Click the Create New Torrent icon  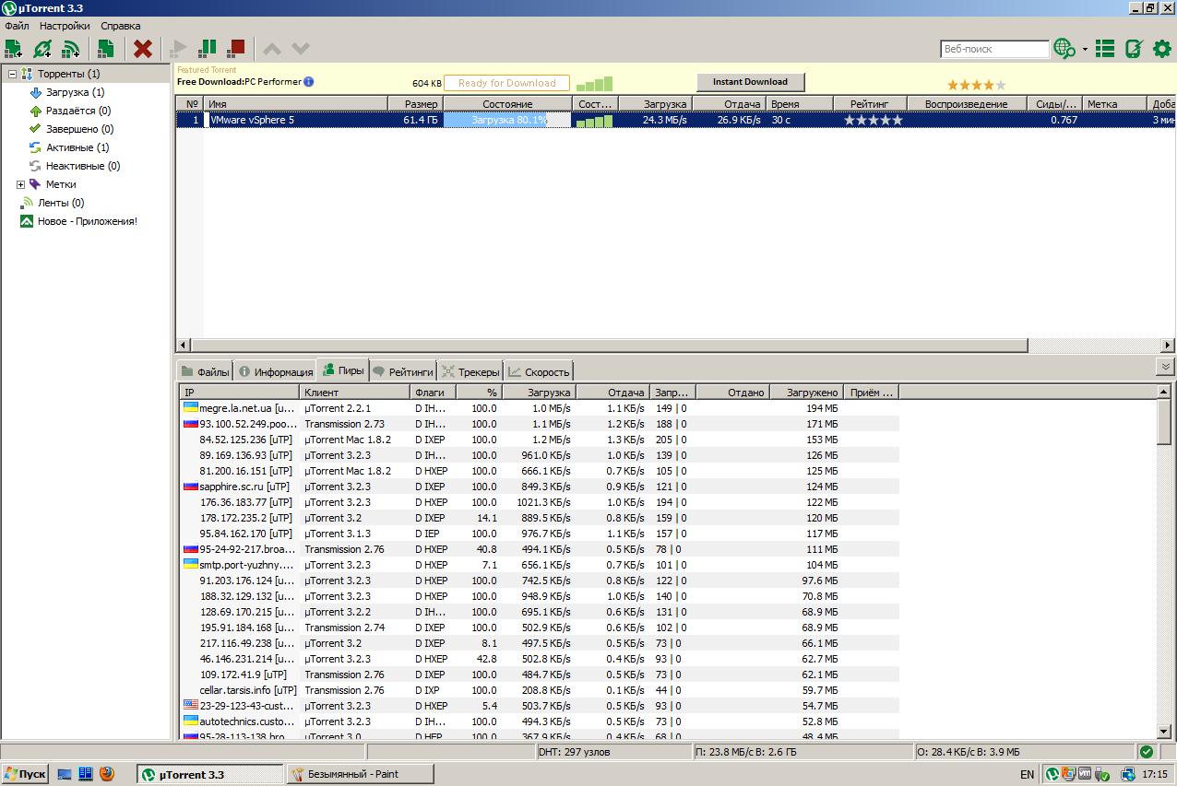click(106, 49)
